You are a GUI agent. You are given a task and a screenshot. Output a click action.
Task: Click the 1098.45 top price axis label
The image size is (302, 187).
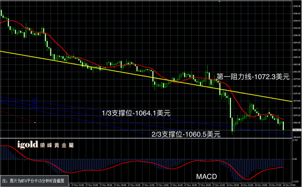(297, 6)
